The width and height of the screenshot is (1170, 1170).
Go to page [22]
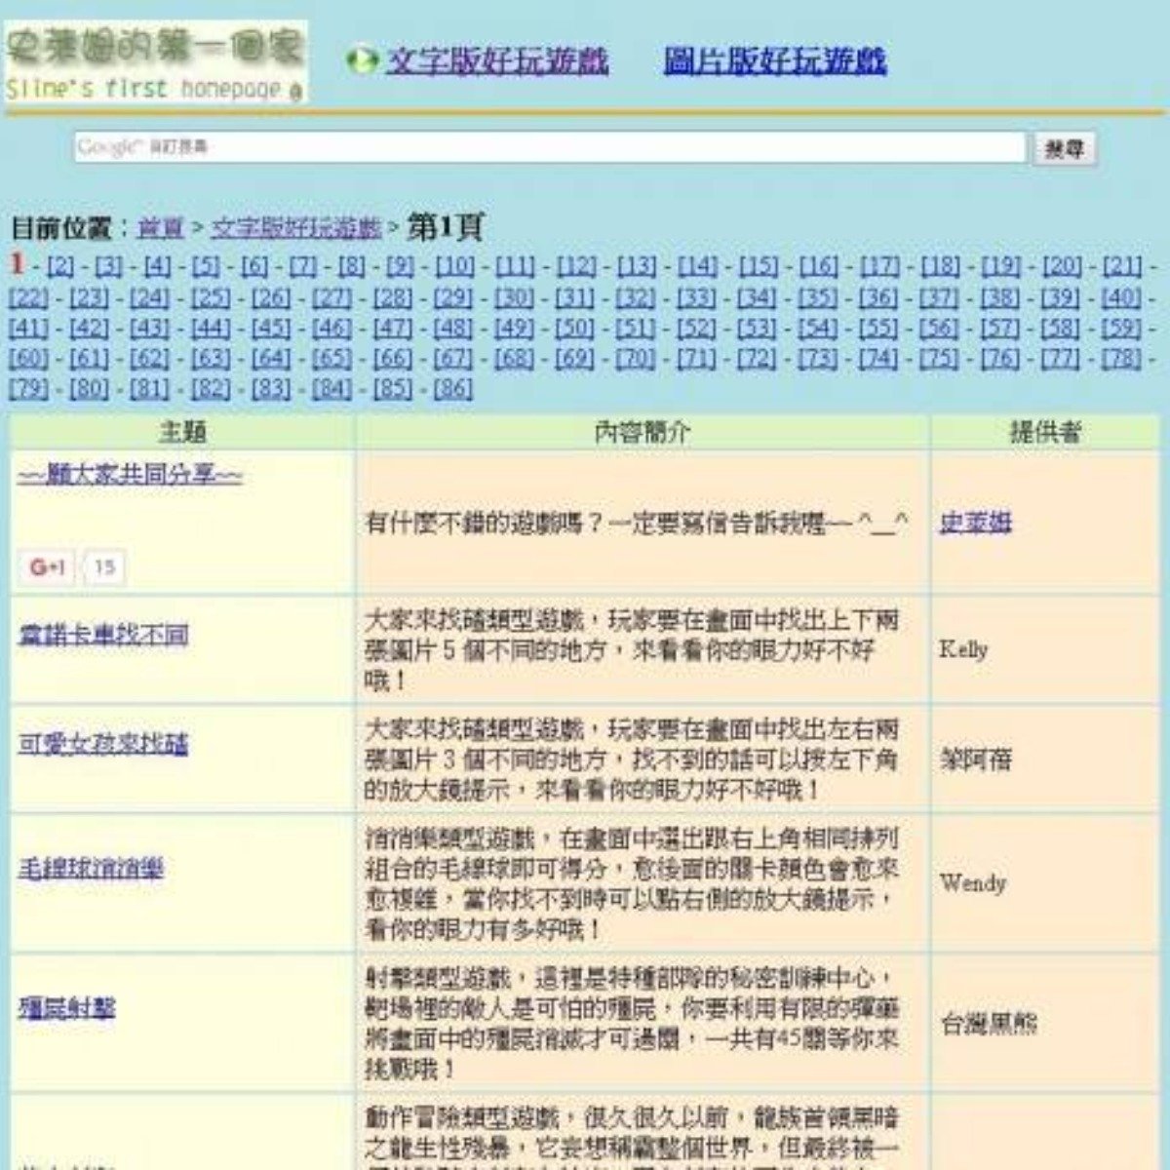pyautogui.click(x=28, y=297)
